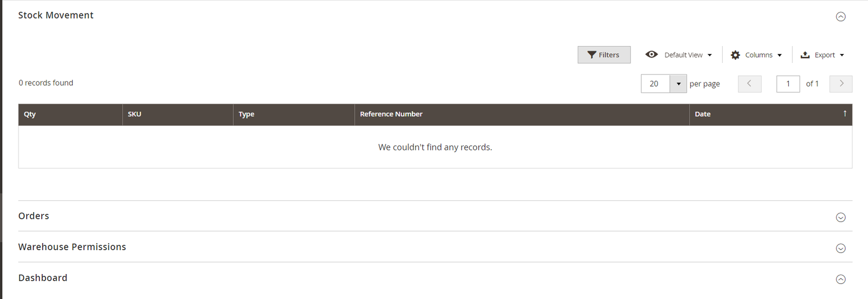Image resolution: width=868 pixels, height=299 pixels.
Task: Click the page number input field
Action: point(788,84)
